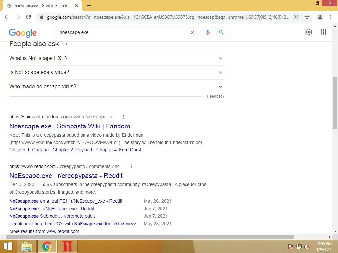Click the "People also ask" heading
338x253 pixels.
click(34, 44)
